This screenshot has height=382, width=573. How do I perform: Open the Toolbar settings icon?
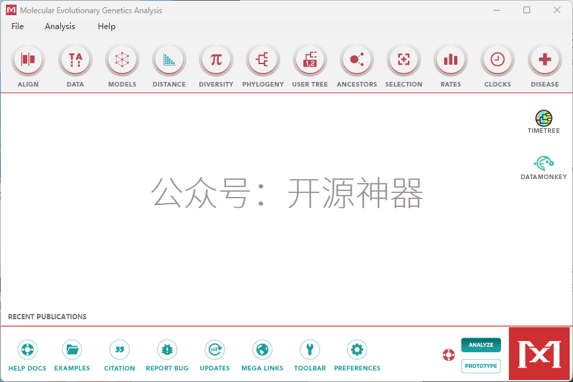click(310, 350)
